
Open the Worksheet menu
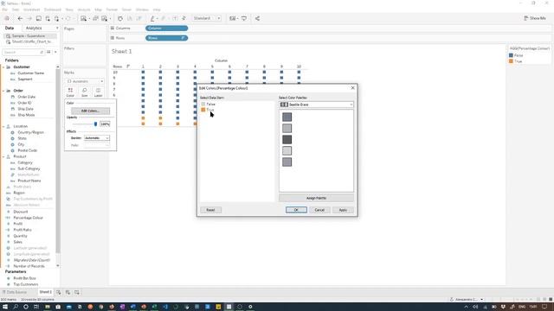coord(31,10)
